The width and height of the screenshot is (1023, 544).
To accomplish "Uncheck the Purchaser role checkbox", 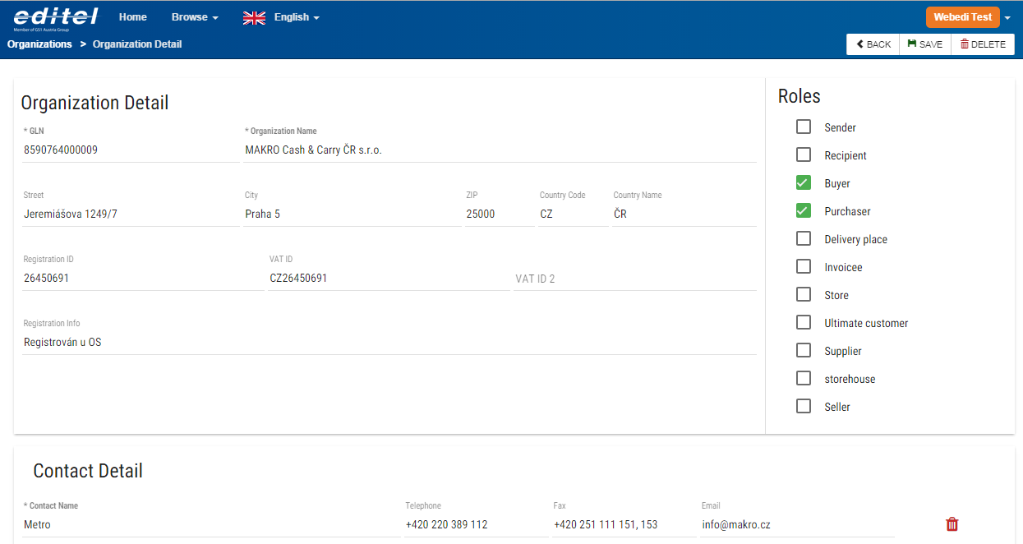I will point(804,210).
